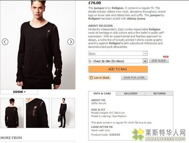Click the main product image
This screenshot has height=143, width=189.
click(38, 45)
